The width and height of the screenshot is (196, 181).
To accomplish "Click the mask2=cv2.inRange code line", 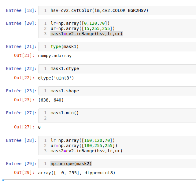I will 87,151.
